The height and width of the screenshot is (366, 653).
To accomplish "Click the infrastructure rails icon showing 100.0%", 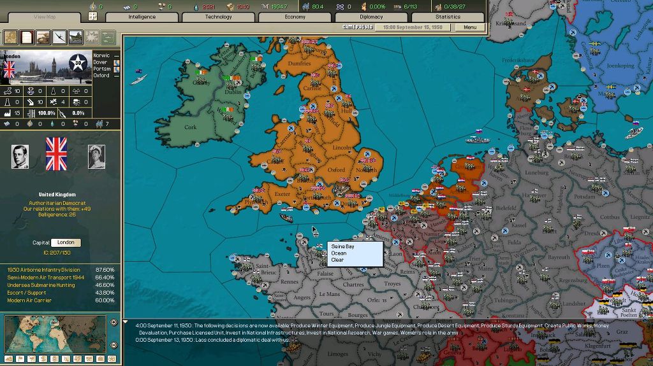I will tap(31, 113).
